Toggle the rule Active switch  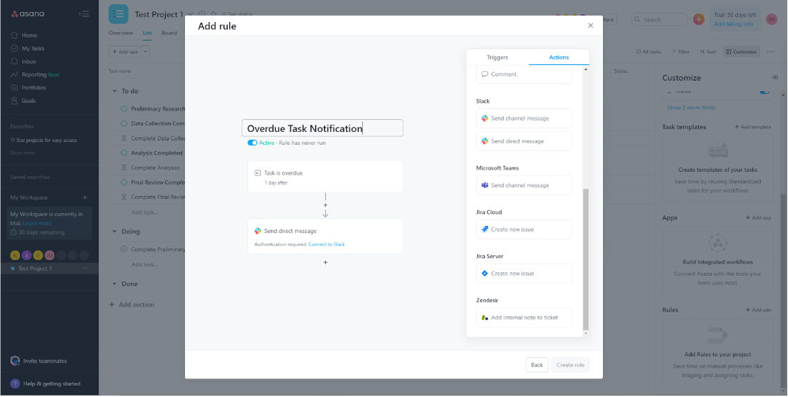[x=252, y=143]
